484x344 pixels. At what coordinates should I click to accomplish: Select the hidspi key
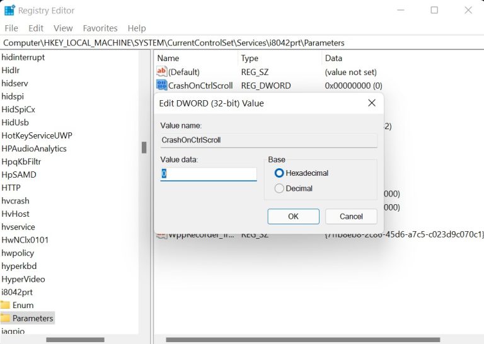(x=13, y=96)
